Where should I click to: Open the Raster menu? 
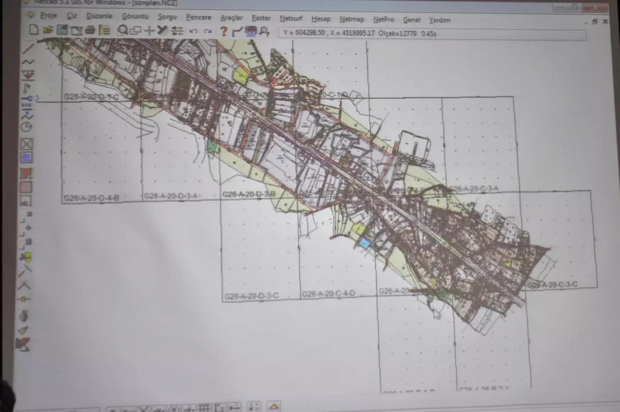tap(261, 18)
